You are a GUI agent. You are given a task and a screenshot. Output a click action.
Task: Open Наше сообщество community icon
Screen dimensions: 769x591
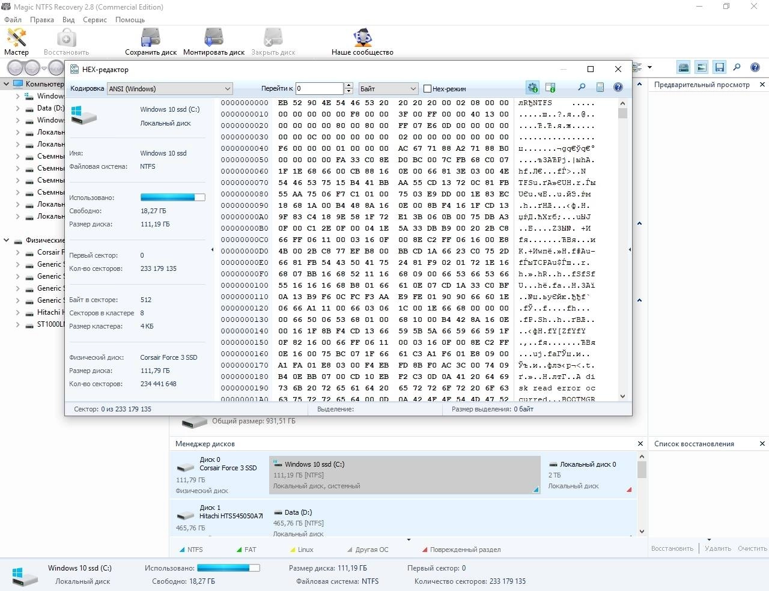362,41
